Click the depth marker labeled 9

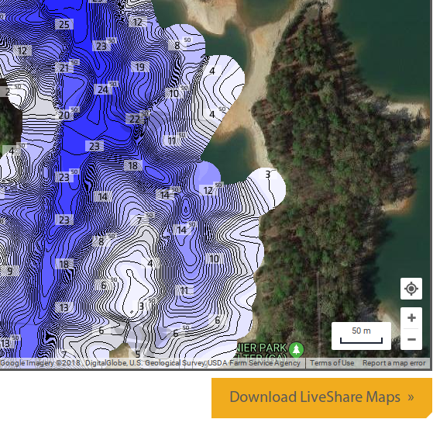[x=10, y=271]
